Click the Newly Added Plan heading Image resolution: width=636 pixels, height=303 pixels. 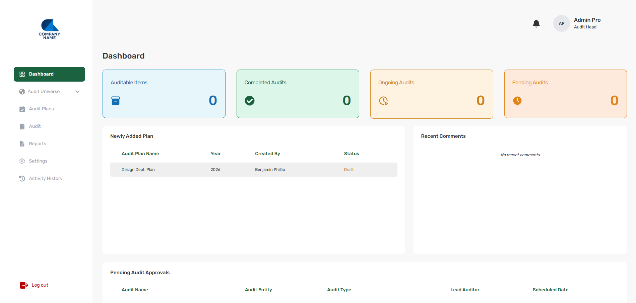pos(132,136)
